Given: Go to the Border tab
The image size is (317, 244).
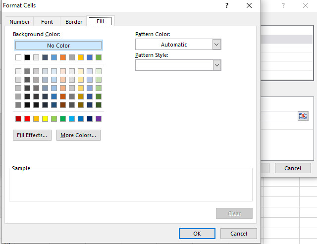Looking at the screenshot, I should 74,22.
